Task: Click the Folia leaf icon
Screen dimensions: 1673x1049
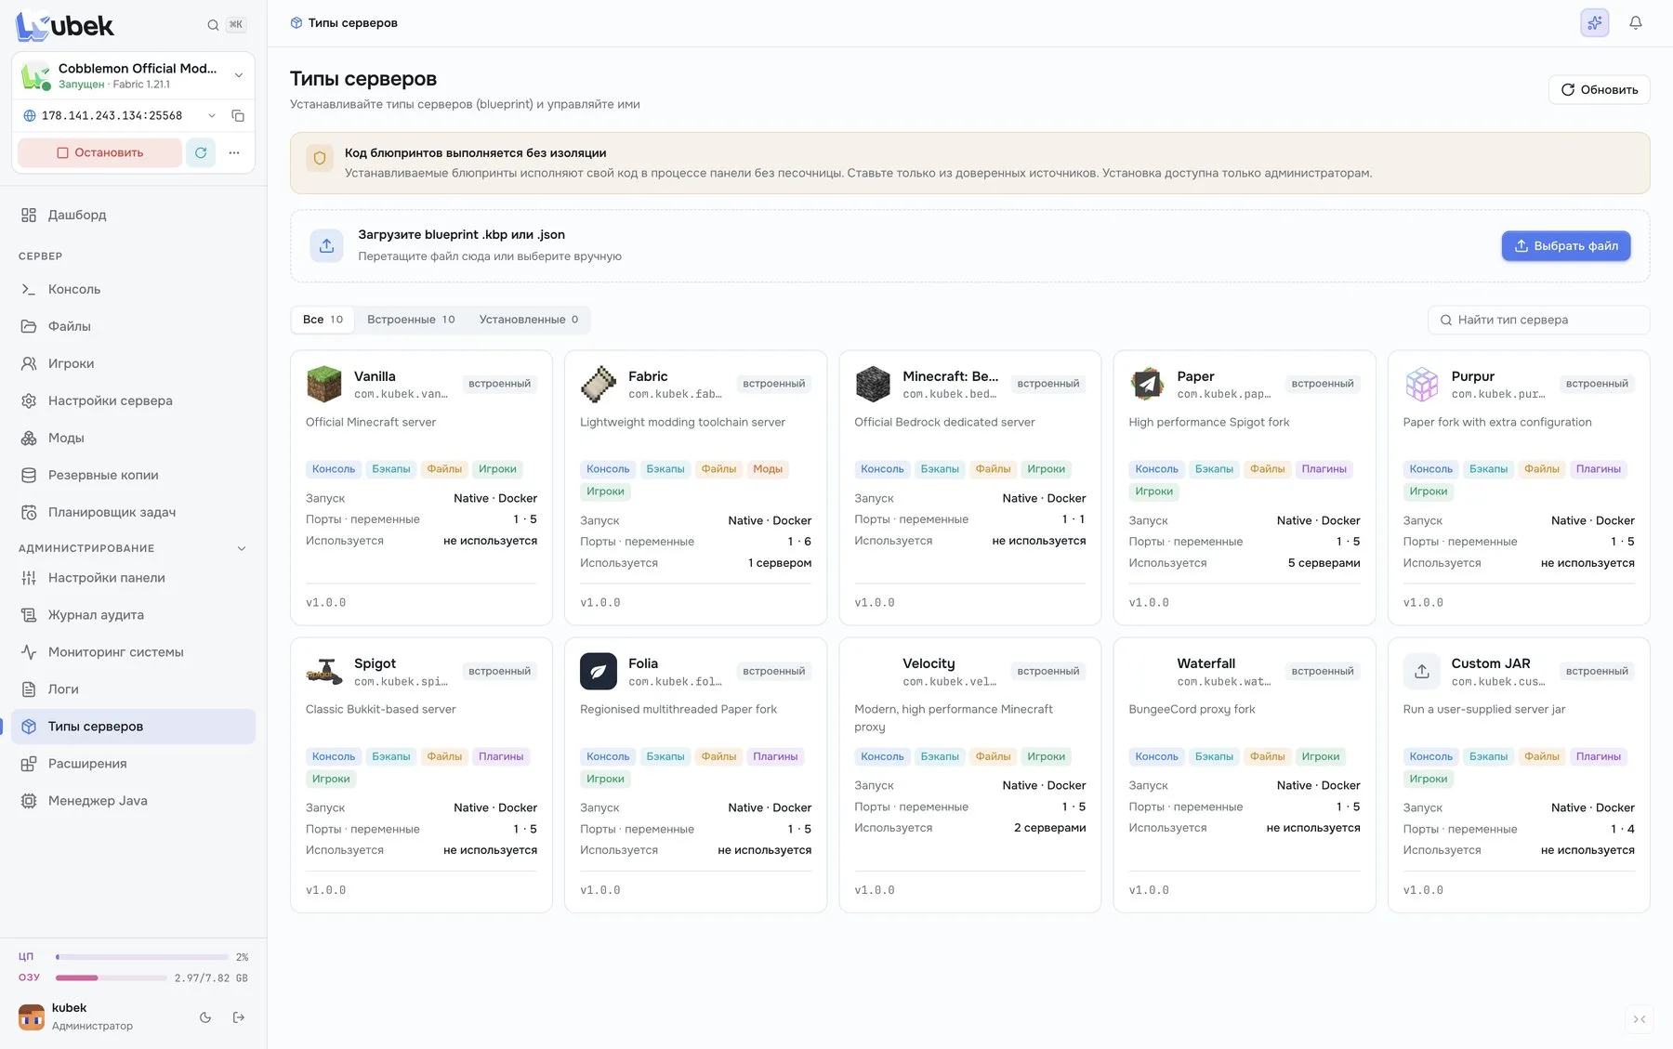Action: (x=599, y=671)
